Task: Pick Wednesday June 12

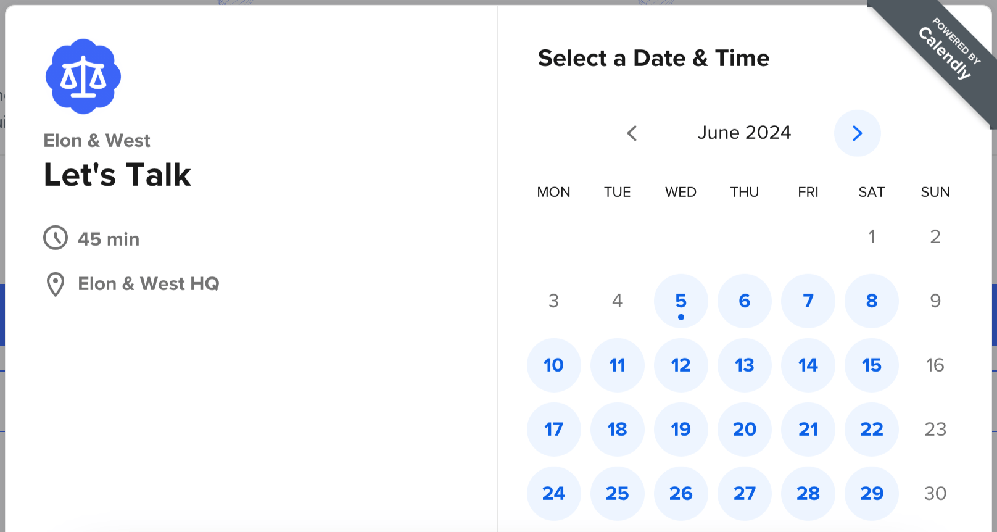Action: click(681, 365)
